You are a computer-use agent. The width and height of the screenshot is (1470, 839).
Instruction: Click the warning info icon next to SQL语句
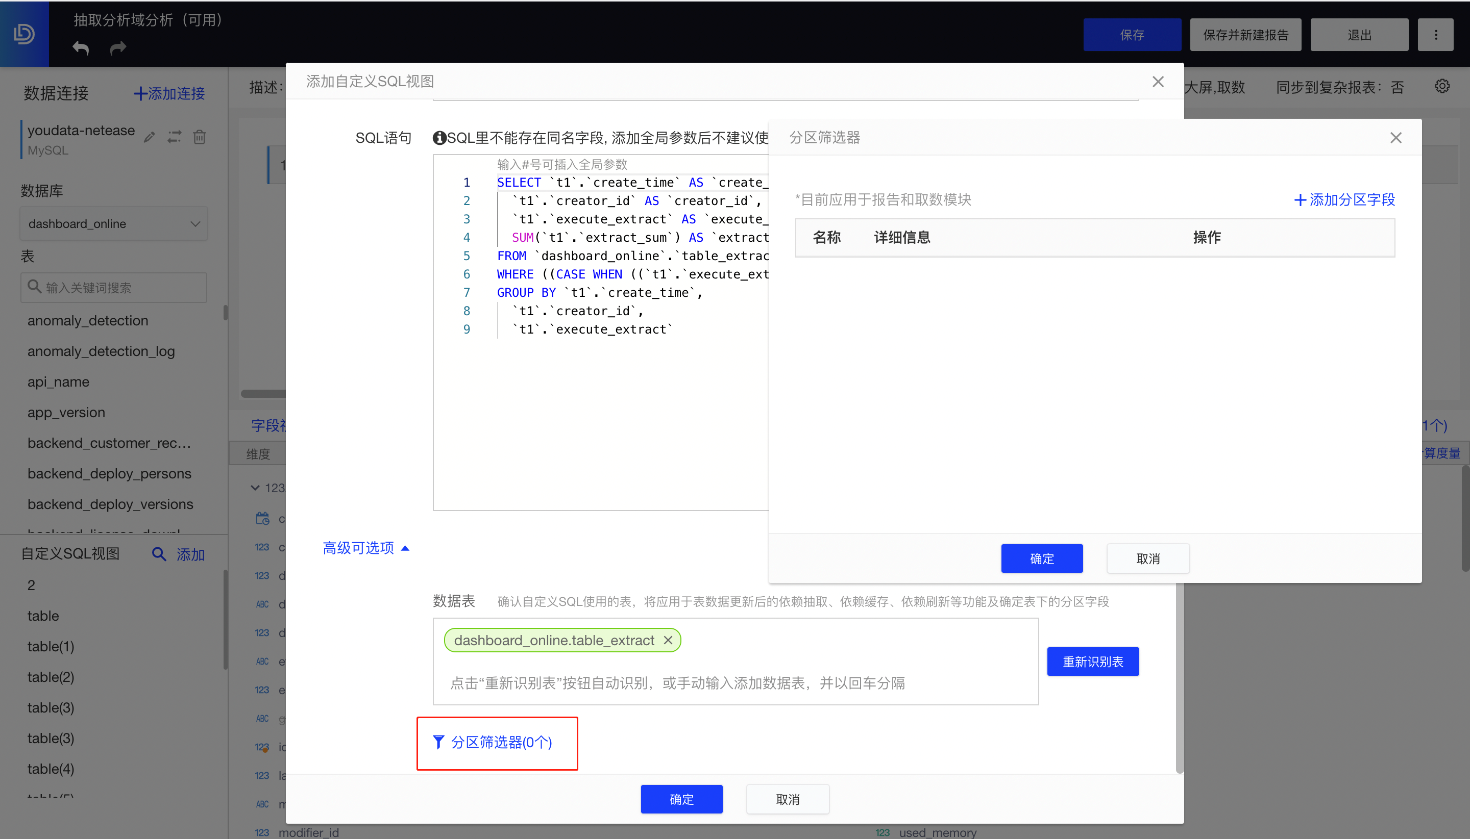[436, 139]
